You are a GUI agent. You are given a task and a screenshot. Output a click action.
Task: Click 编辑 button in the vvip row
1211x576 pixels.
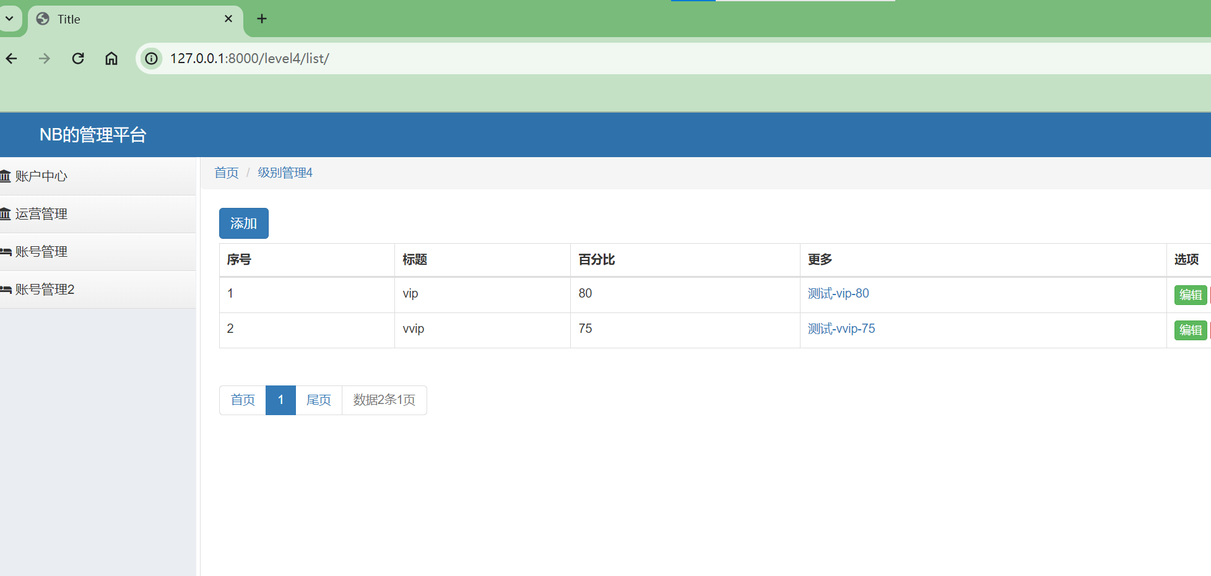click(x=1191, y=330)
